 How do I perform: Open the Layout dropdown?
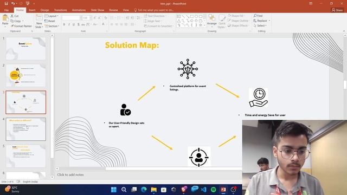52,16
